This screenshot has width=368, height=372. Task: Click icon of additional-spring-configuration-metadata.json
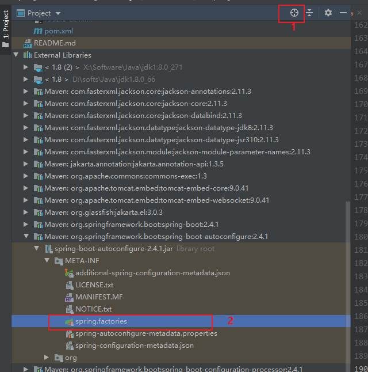click(x=69, y=273)
